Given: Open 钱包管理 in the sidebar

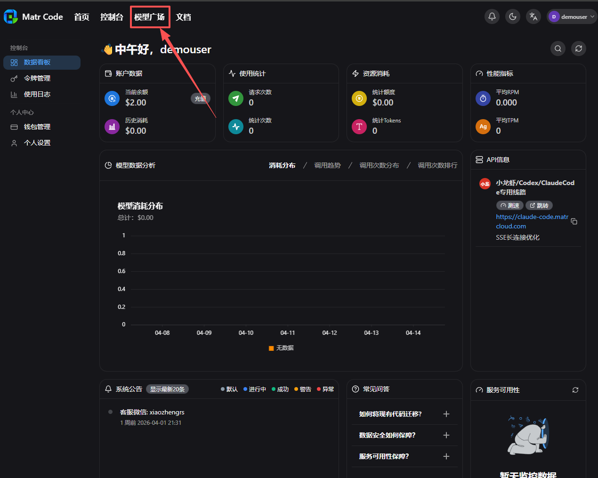Looking at the screenshot, I should [x=42, y=127].
